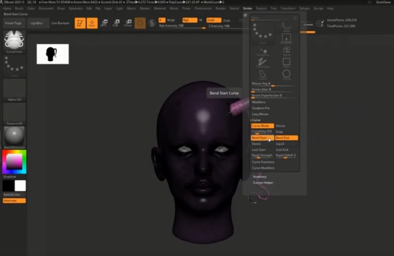This screenshot has width=394, height=256.
Task: Select the Scale transform icon
Action: tap(116, 23)
